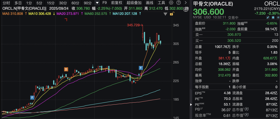This screenshot has width=280, height=119.
Task: Select the 15分 chart period
Action: point(51,3)
